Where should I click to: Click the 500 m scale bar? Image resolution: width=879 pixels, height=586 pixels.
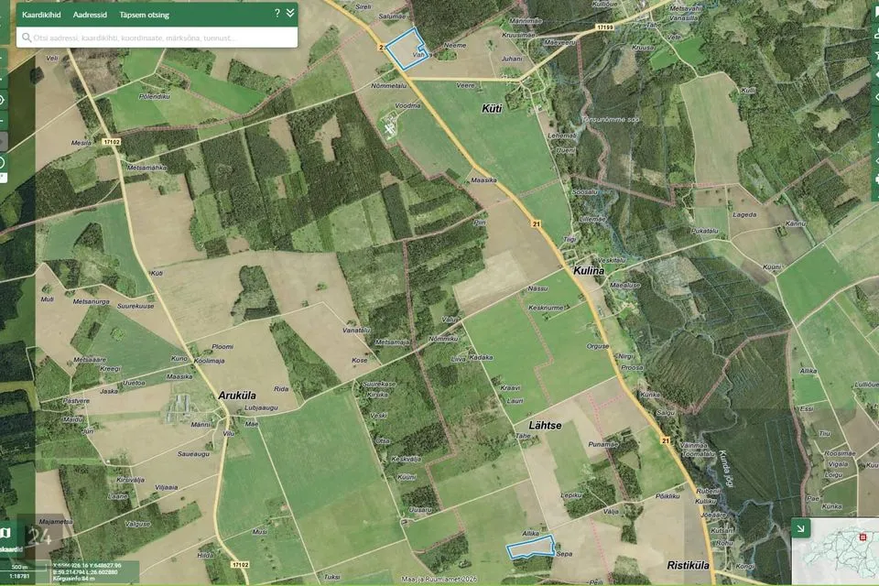coord(21,567)
